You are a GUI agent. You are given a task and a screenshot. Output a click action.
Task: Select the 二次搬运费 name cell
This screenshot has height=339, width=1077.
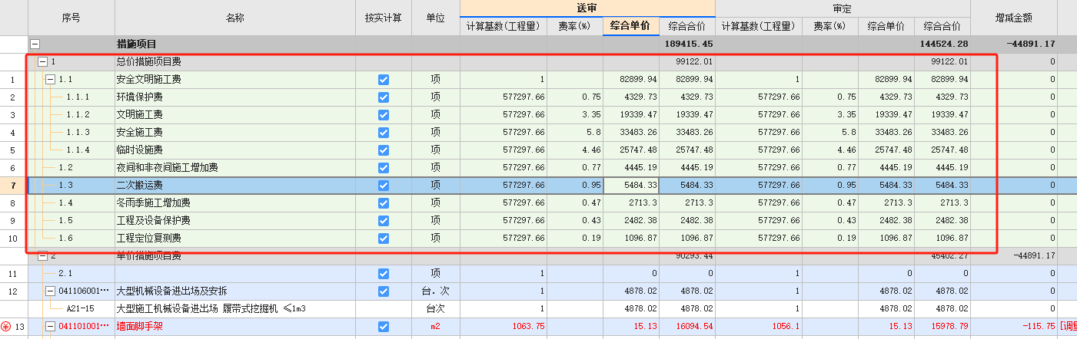click(x=235, y=185)
